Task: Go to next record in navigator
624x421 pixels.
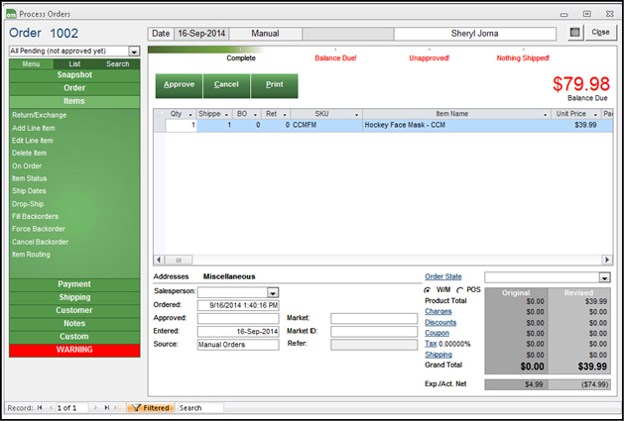Action: point(95,407)
